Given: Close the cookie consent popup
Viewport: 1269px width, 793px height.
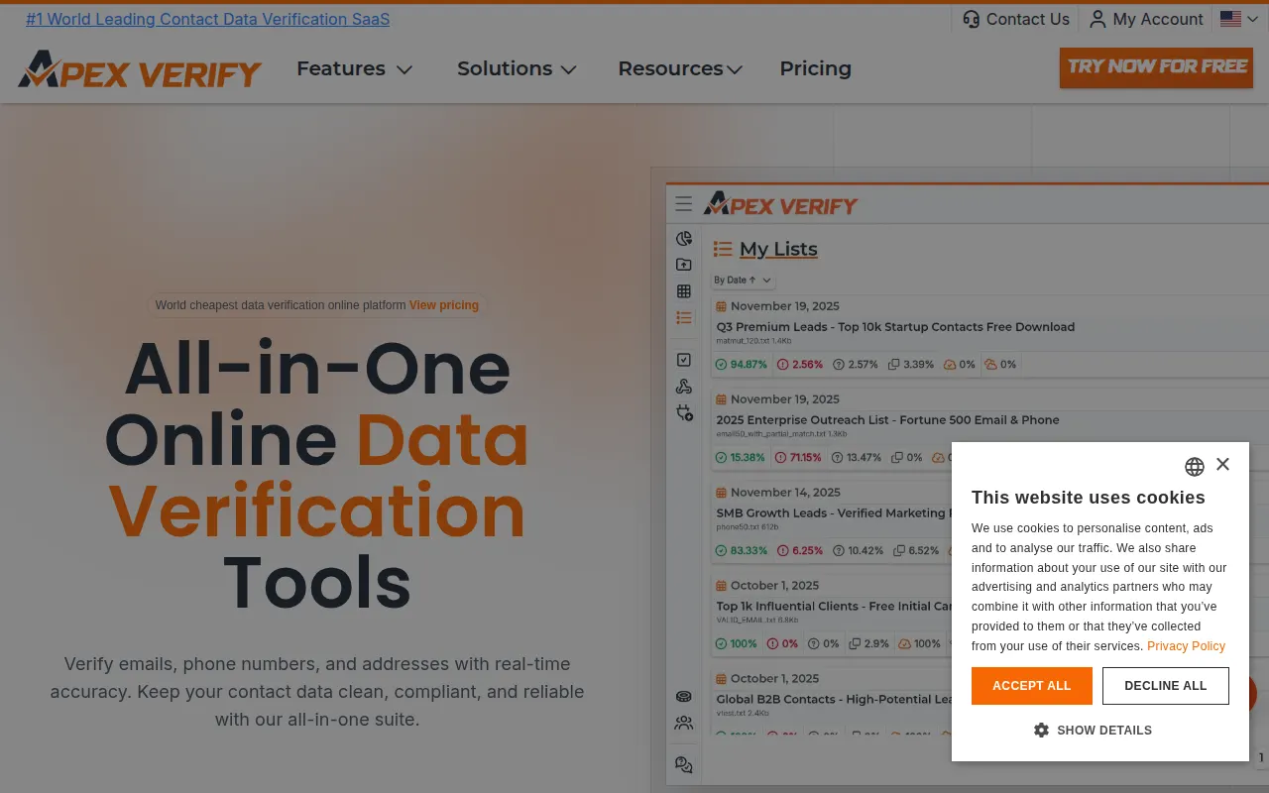Looking at the screenshot, I should pos(1222,464).
